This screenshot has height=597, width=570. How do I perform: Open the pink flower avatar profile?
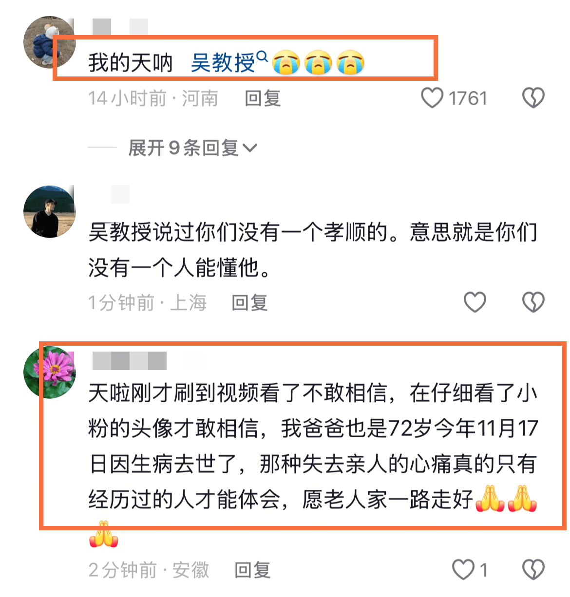click(x=49, y=373)
